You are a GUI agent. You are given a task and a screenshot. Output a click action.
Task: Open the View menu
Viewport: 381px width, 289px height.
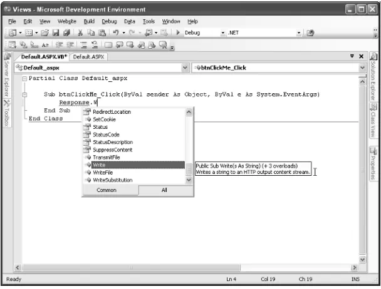(x=45, y=22)
